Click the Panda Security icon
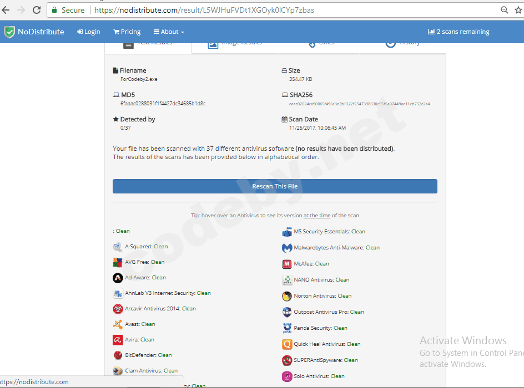This screenshot has width=524, height=388. [287, 328]
